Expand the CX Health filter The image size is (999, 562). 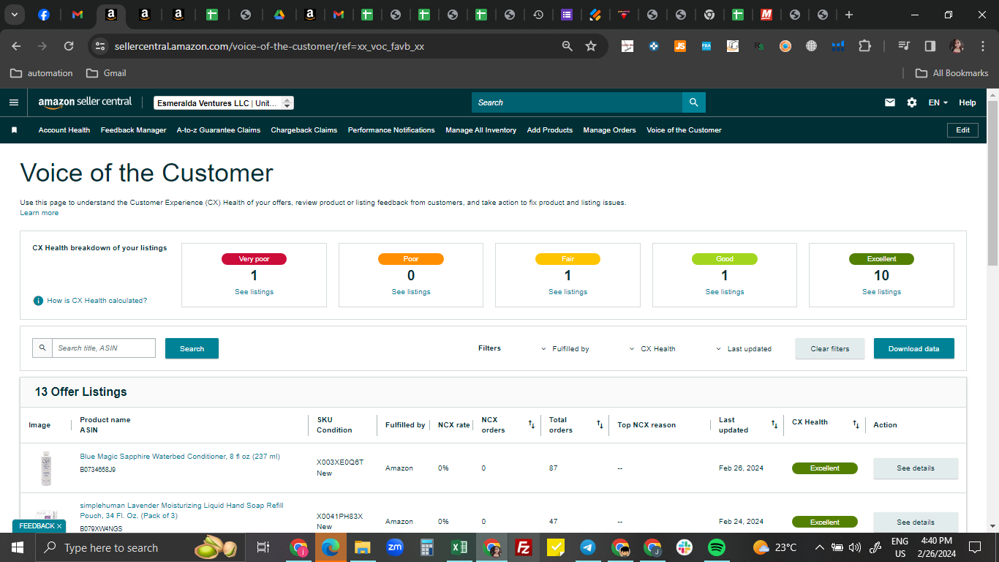click(x=652, y=349)
